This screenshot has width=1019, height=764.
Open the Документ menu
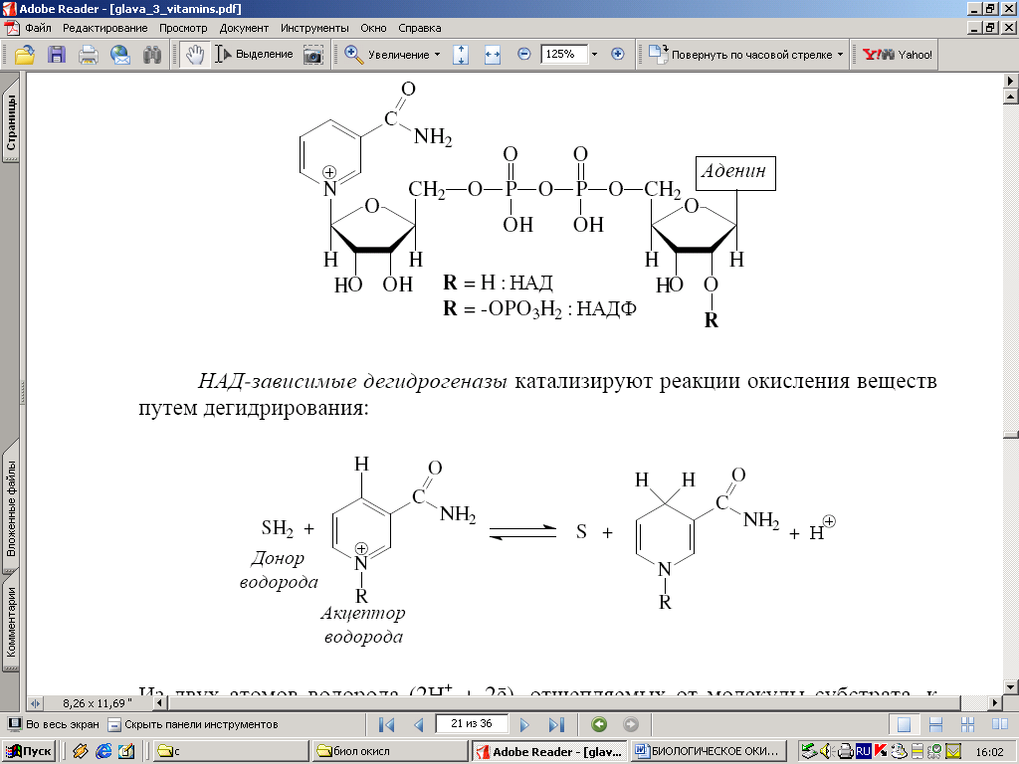(244, 28)
